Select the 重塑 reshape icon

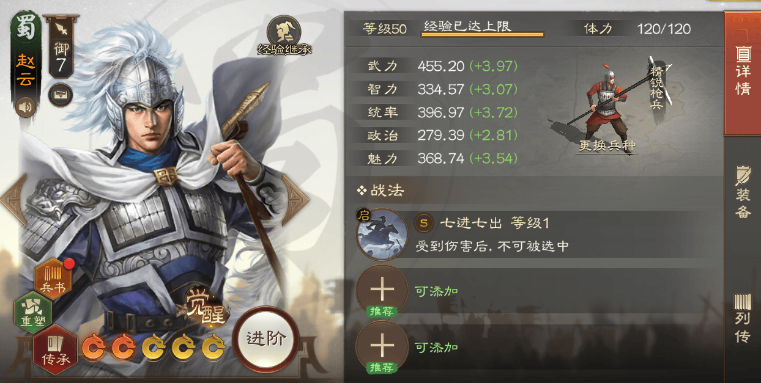pyautogui.click(x=32, y=312)
